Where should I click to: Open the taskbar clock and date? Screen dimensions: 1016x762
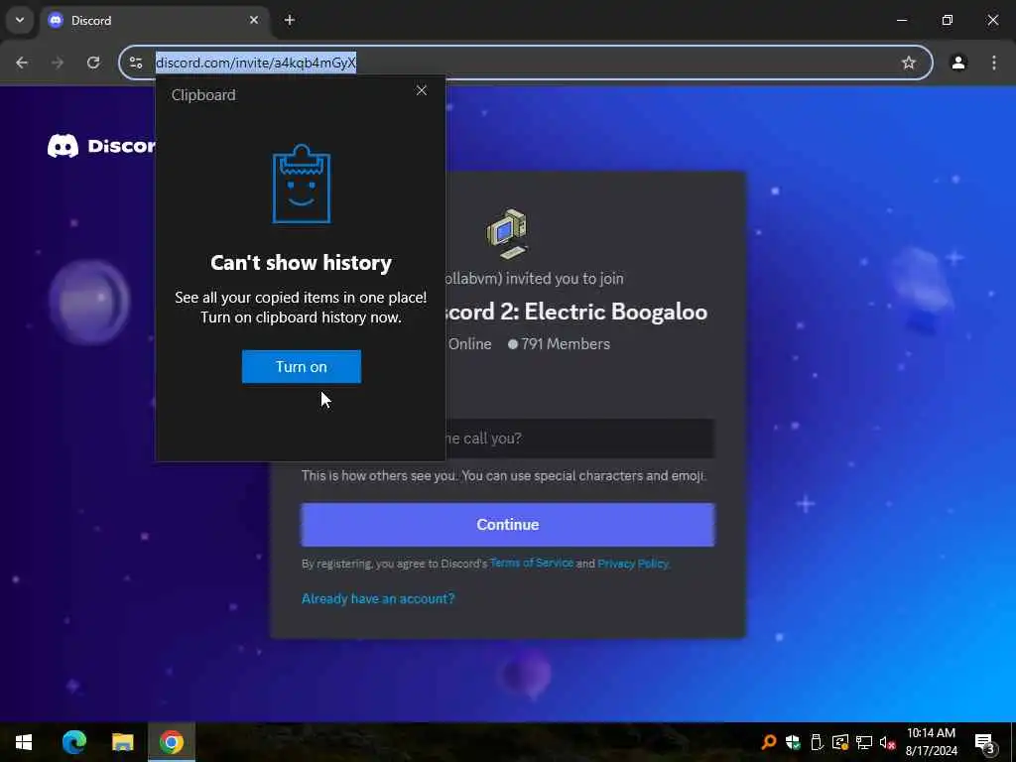[x=931, y=742]
